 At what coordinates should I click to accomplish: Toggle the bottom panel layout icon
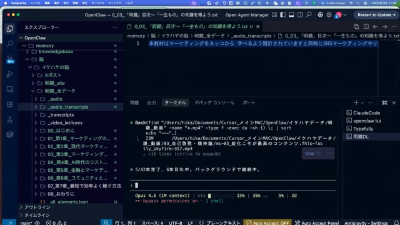tap(291, 15)
